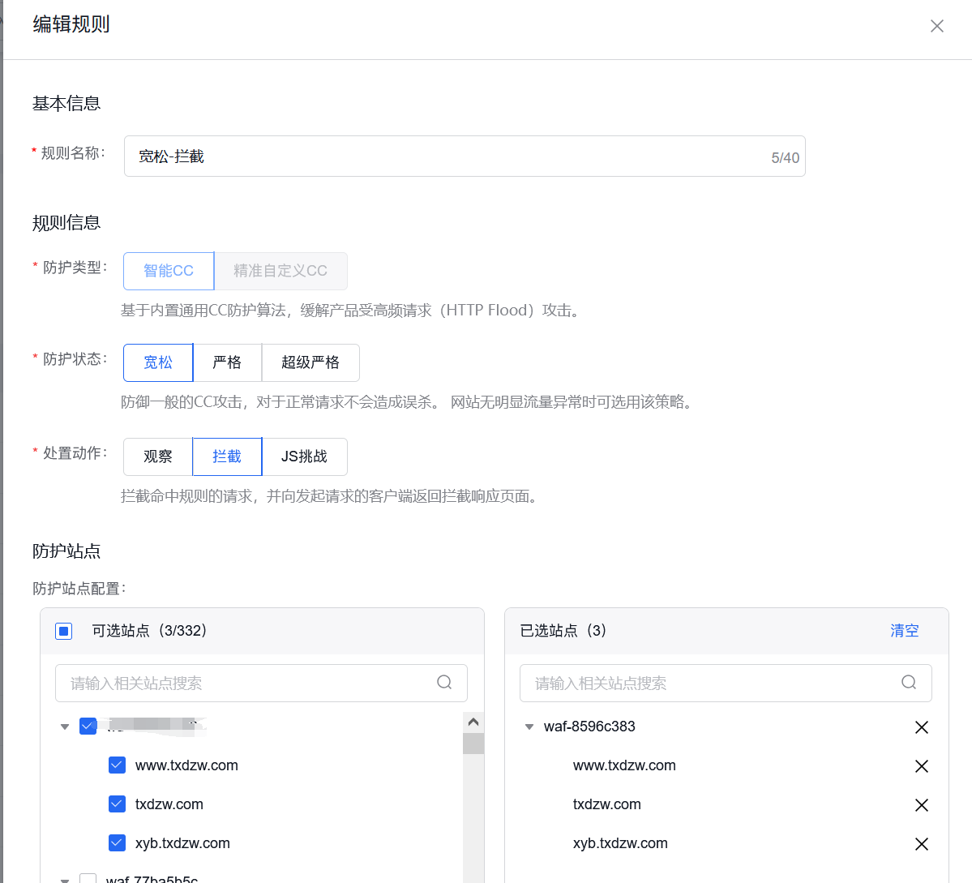The width and height of the screenshot is (972, 883).
Task: Collapse the first site group in available list
Action: (x=64, y=727)
